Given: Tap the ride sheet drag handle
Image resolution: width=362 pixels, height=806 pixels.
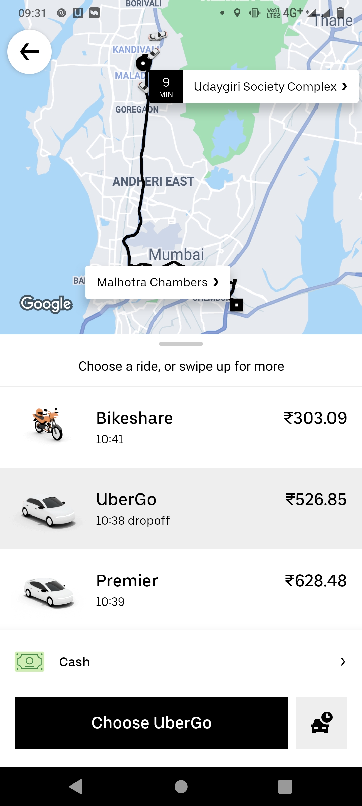Looking at the screenshot, I should tap(181, 344).
